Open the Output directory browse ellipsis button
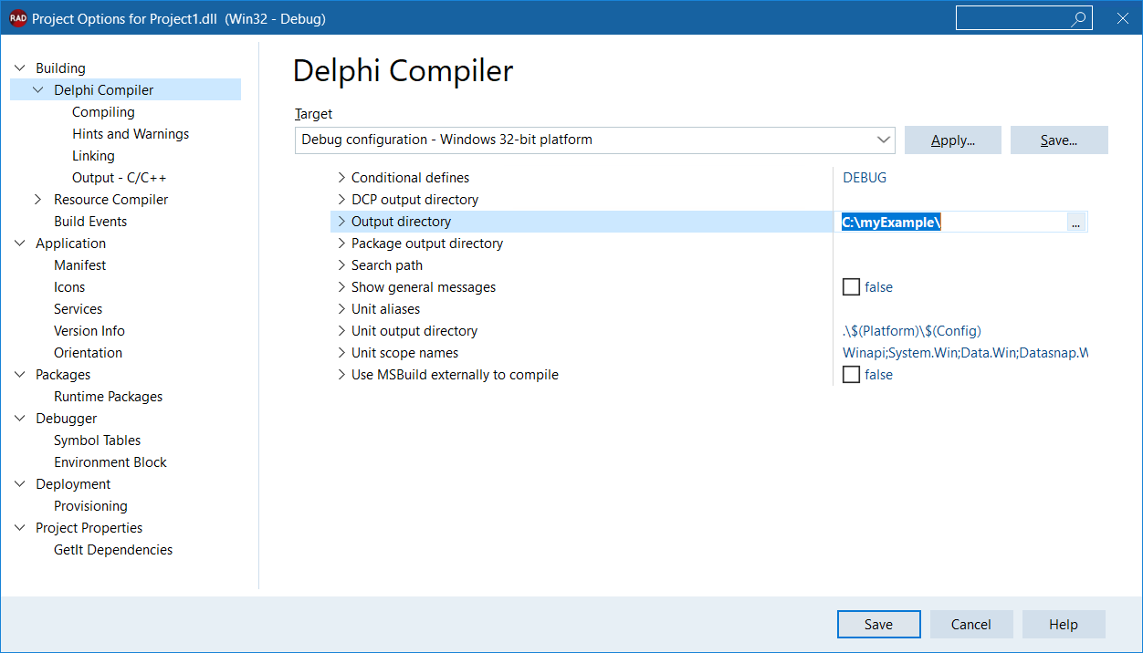This screenshot has height=653, width=1143. [1076, 222]
